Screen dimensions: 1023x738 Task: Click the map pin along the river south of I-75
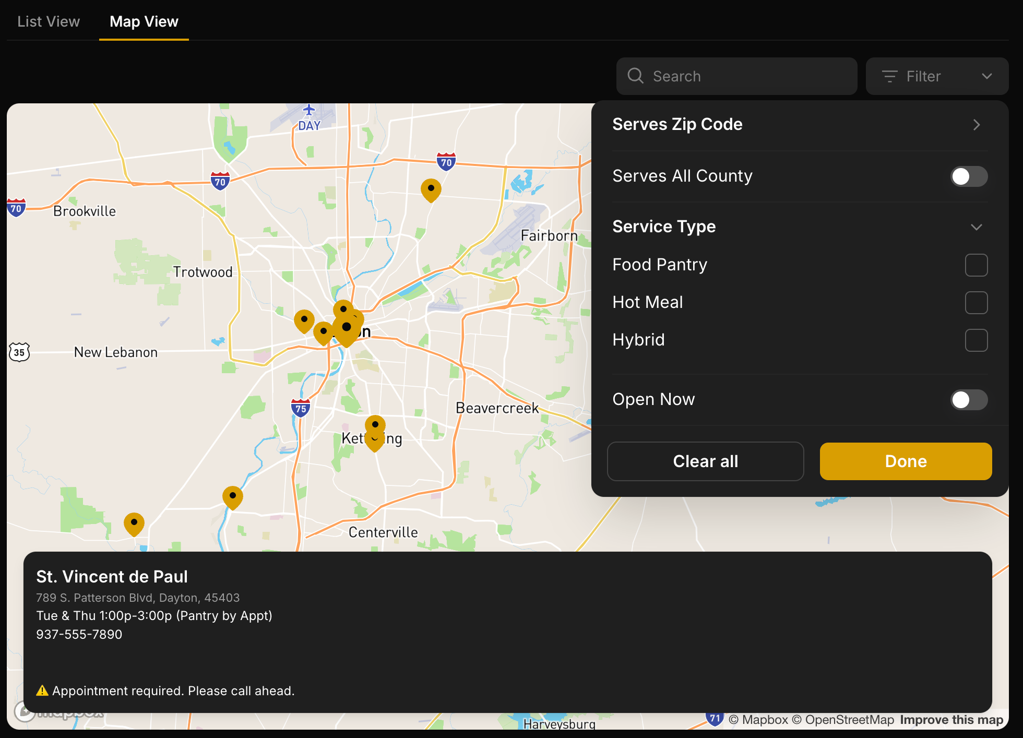point(232,497)
